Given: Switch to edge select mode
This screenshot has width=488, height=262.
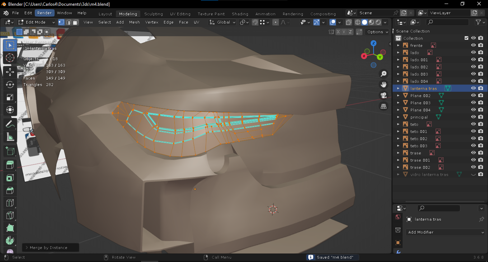Looking at the screenshot, I should point(69,22).
